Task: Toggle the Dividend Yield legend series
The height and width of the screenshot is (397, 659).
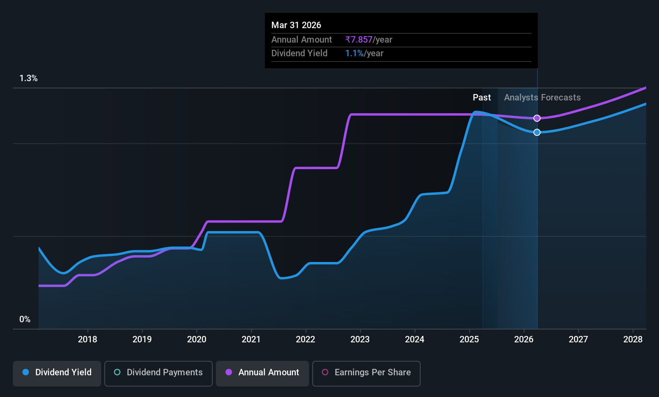Action: [57, 374]
